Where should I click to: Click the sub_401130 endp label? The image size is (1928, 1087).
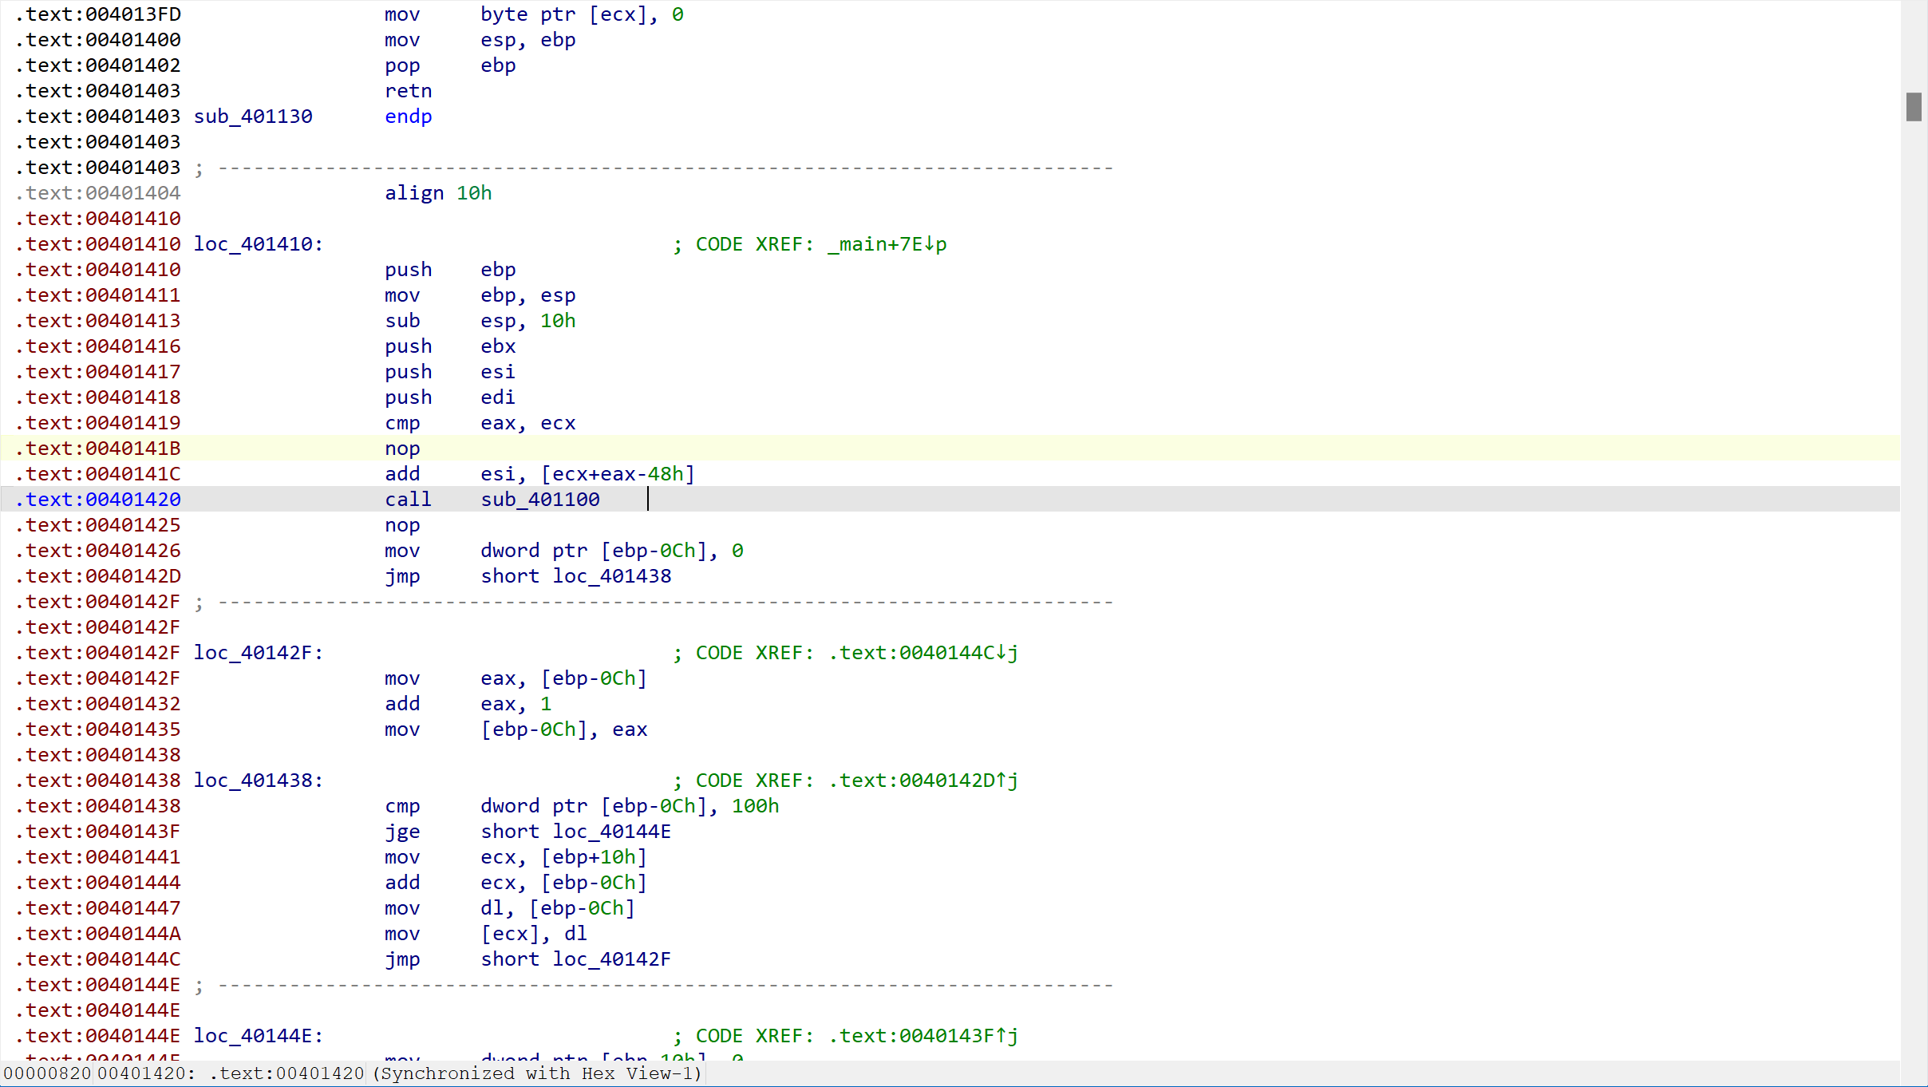(253, 117)
